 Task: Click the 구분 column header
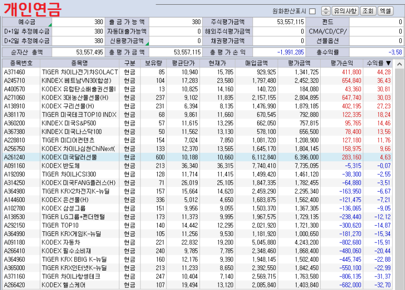(x=129, y=63)
